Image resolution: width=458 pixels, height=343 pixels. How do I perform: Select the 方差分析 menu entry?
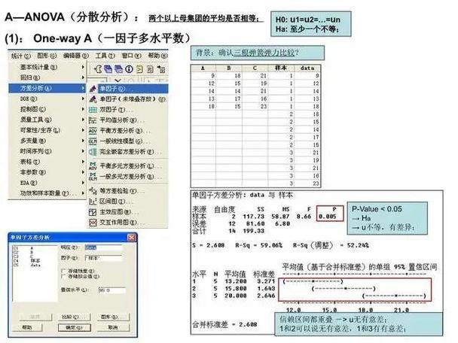[47, 88]
